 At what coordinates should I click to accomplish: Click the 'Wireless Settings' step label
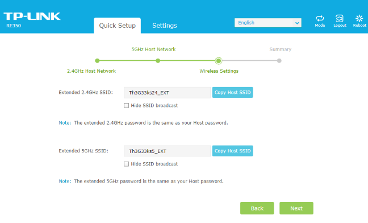click(x=219, y=71)
